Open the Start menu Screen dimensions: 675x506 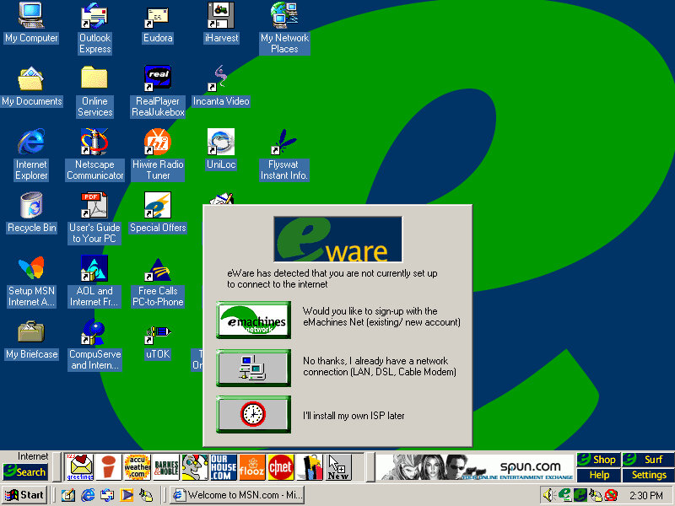(24, 495)
